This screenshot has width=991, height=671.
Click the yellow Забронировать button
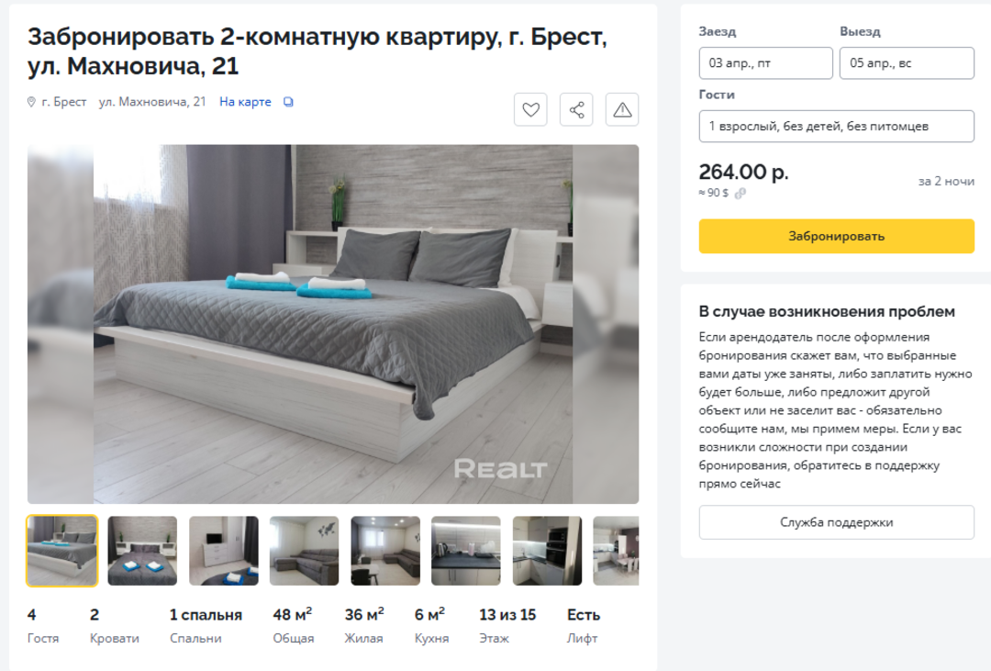(836, 236)
